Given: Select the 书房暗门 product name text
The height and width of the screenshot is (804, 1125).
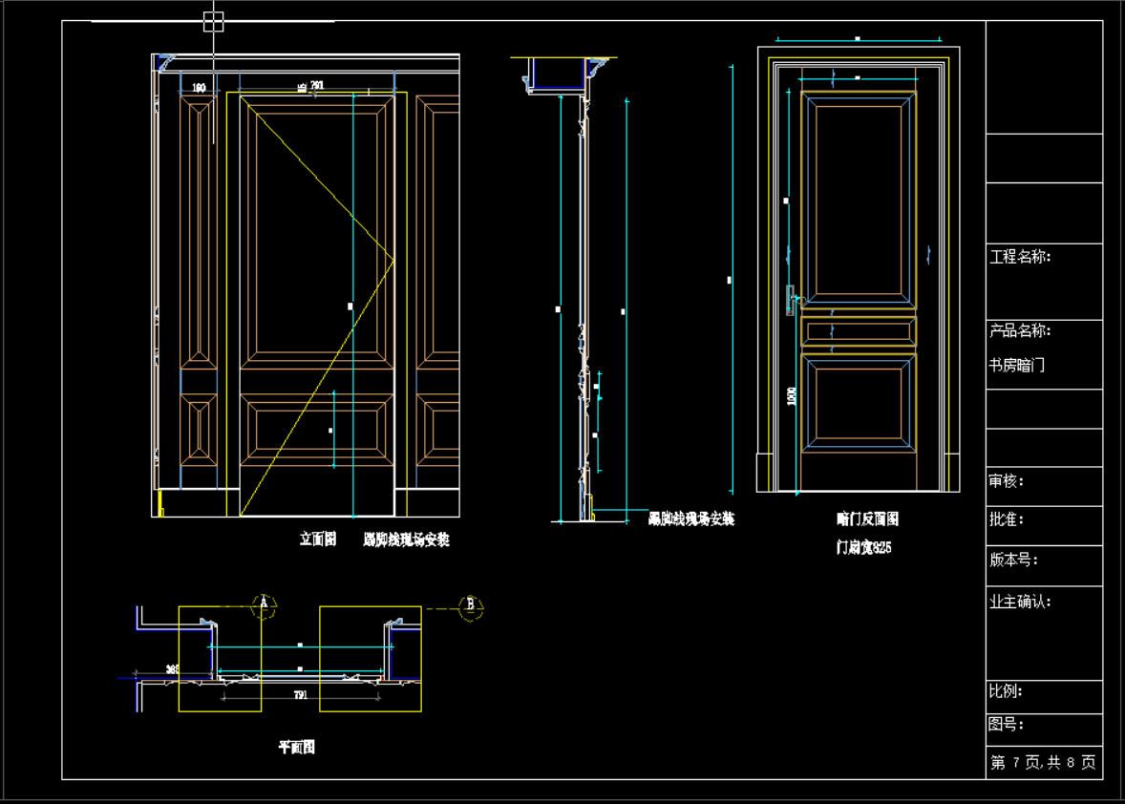Looking at the screenshot, I should 1016,365.
